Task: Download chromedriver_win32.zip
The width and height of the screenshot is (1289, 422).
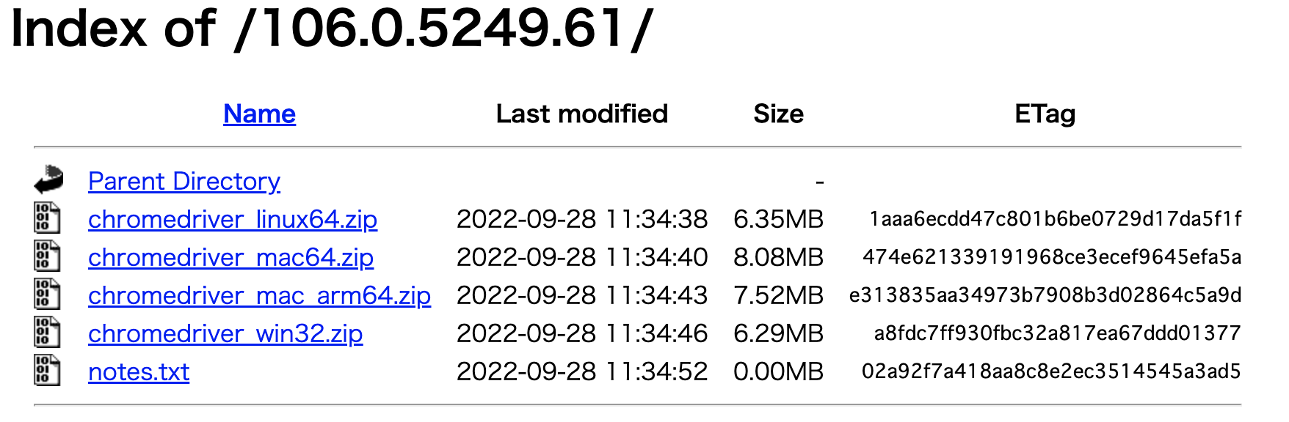Action: [225, 333]
